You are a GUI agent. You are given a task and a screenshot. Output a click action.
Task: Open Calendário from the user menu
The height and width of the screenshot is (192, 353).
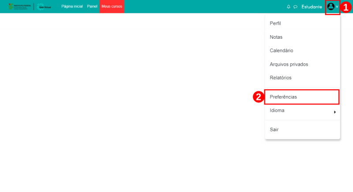click(x=302, y=51)
